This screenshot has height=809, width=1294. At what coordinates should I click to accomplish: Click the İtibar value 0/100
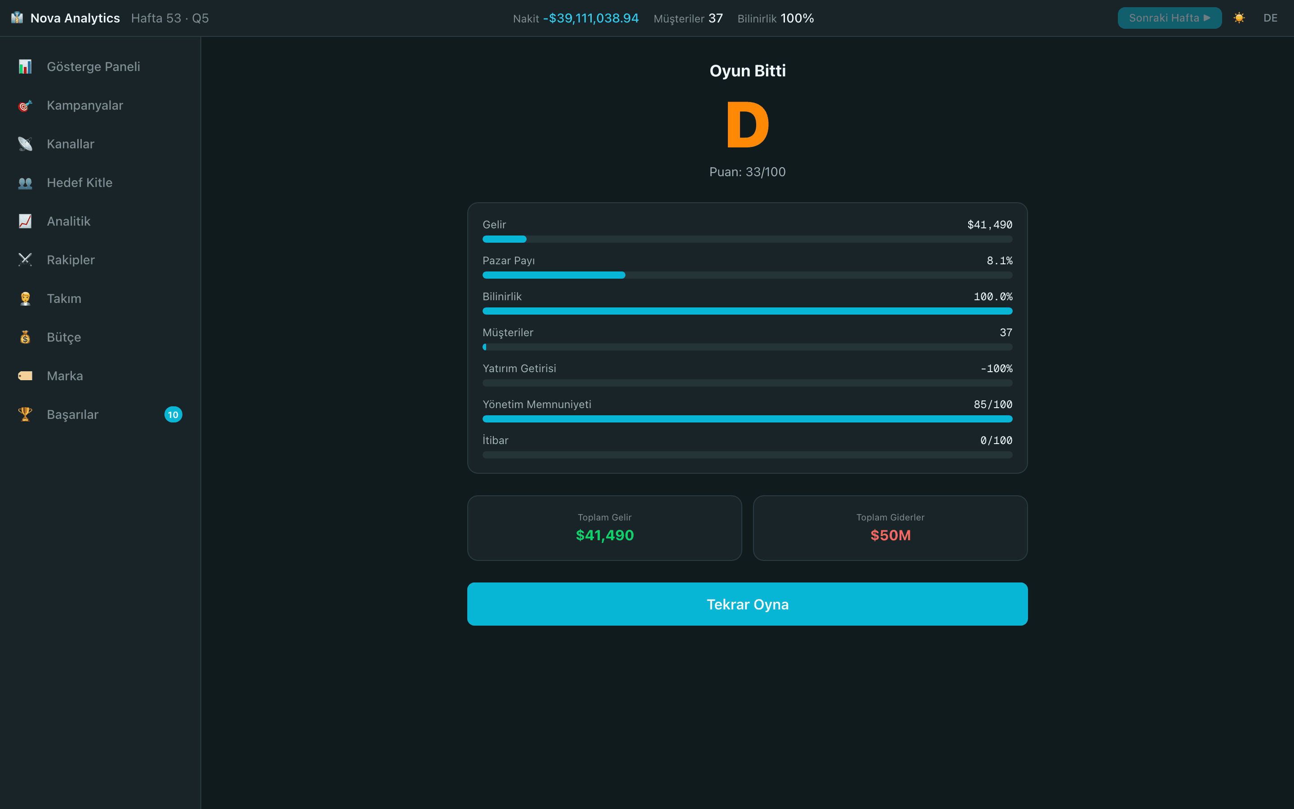[996, 440]
